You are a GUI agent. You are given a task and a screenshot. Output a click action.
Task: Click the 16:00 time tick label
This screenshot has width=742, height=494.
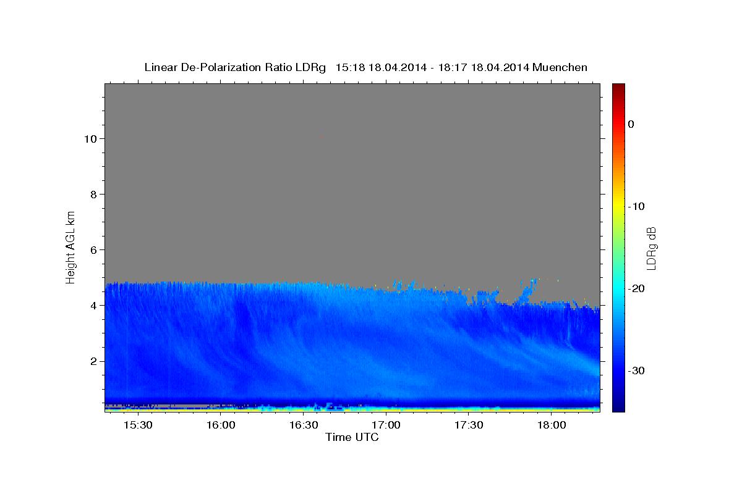221,425
